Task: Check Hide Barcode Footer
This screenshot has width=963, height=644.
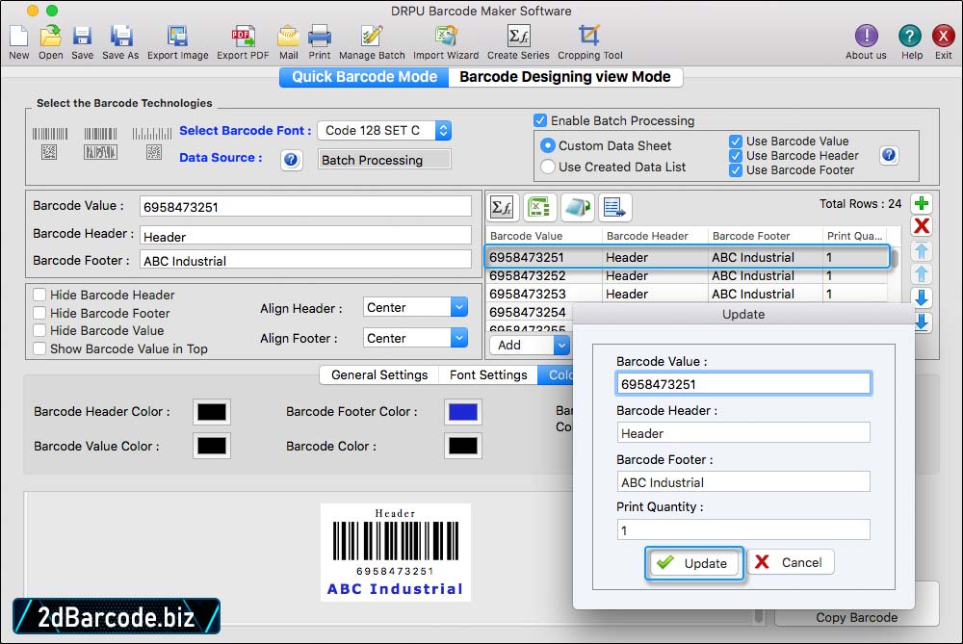Action: point(39,313)
